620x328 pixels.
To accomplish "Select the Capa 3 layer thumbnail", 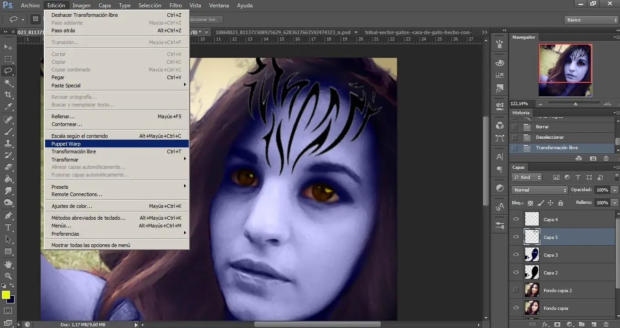I will tap(532, 255).
